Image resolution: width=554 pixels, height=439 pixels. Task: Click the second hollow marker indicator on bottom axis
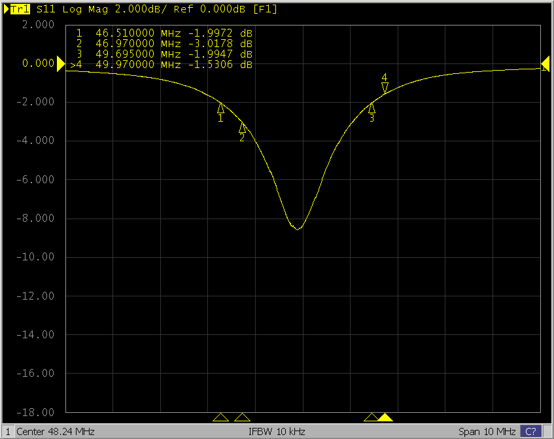pos(242,417)
